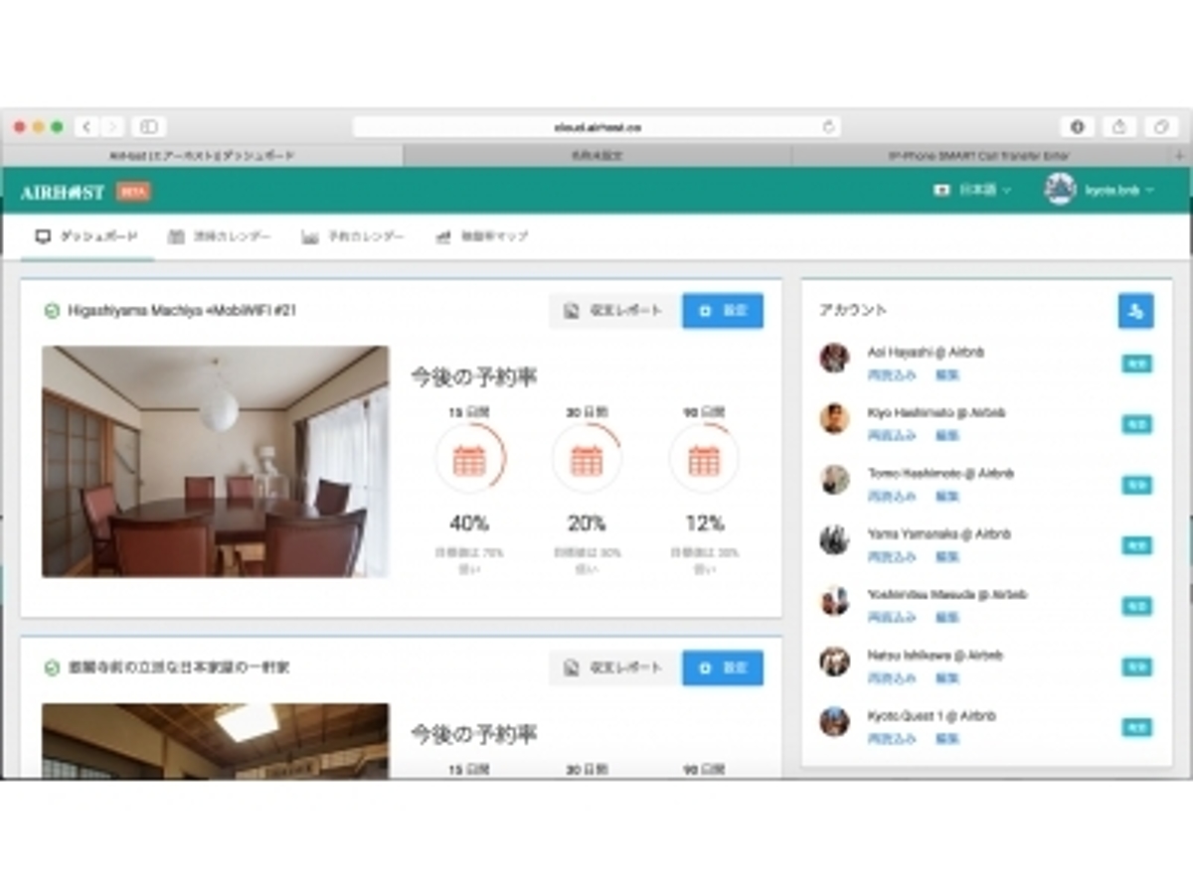The width and height of the screenshot is (1193, 894).
Task: Open the blue 設定 button for Higashiyama Machiya
Action: pyautogui.click(x=723, y=311)
